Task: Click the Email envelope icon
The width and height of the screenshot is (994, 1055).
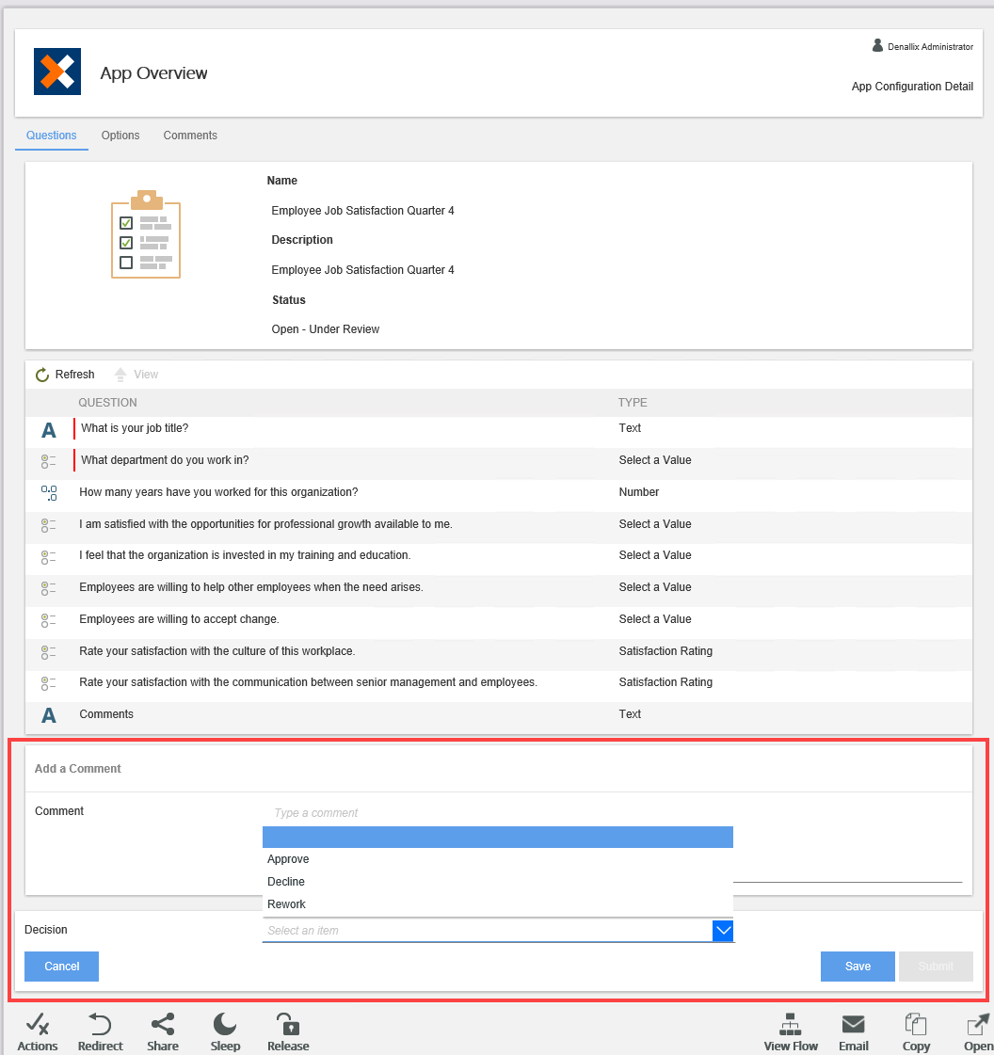Action: click(x=854, y=1024)
